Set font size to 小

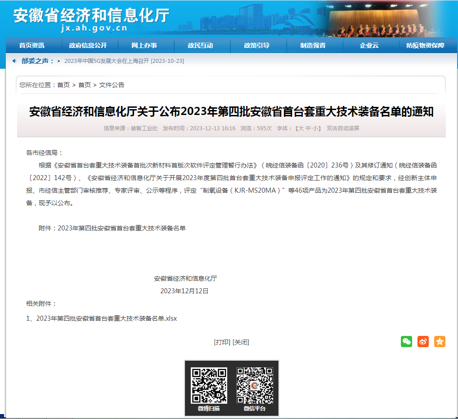click(315, 128)
